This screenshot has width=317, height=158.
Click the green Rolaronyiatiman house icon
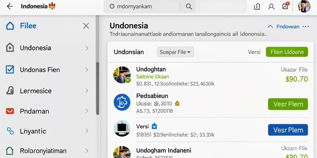point(10,151)
